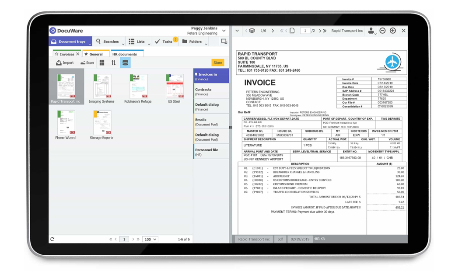This screenshot has height=271, width=455.
Task: Open the items-per-page 100 dropdown
Action: [x=151, y=239]
